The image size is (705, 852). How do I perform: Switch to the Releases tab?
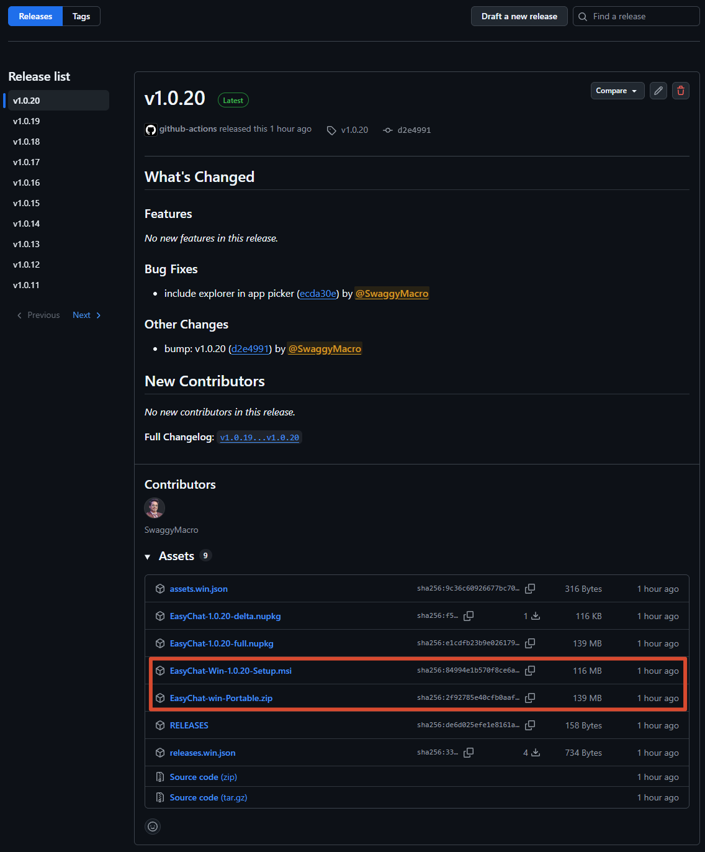click(x=35, y=16)
